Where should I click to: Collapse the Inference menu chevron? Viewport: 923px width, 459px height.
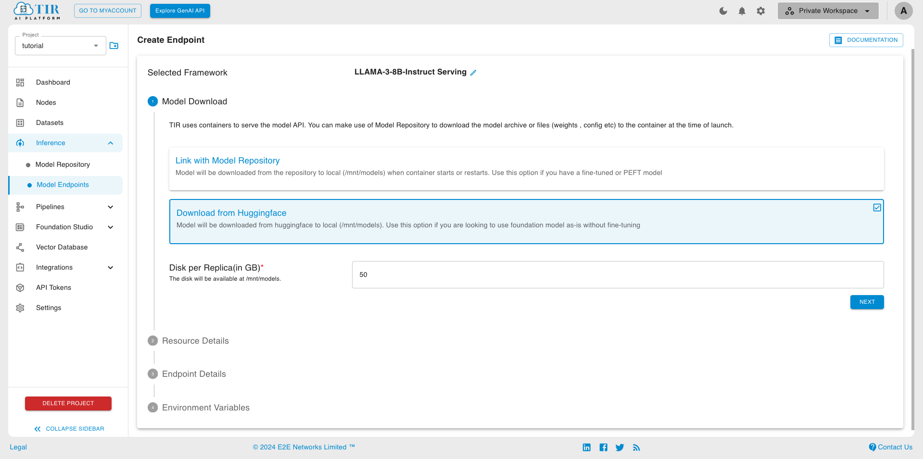[111, 143]
